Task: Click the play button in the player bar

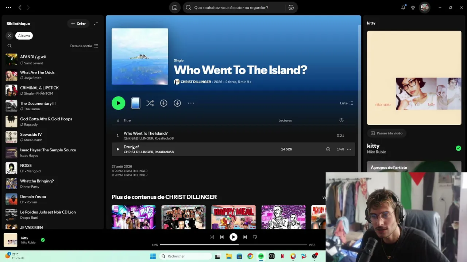Action: [x=233, y=237]
